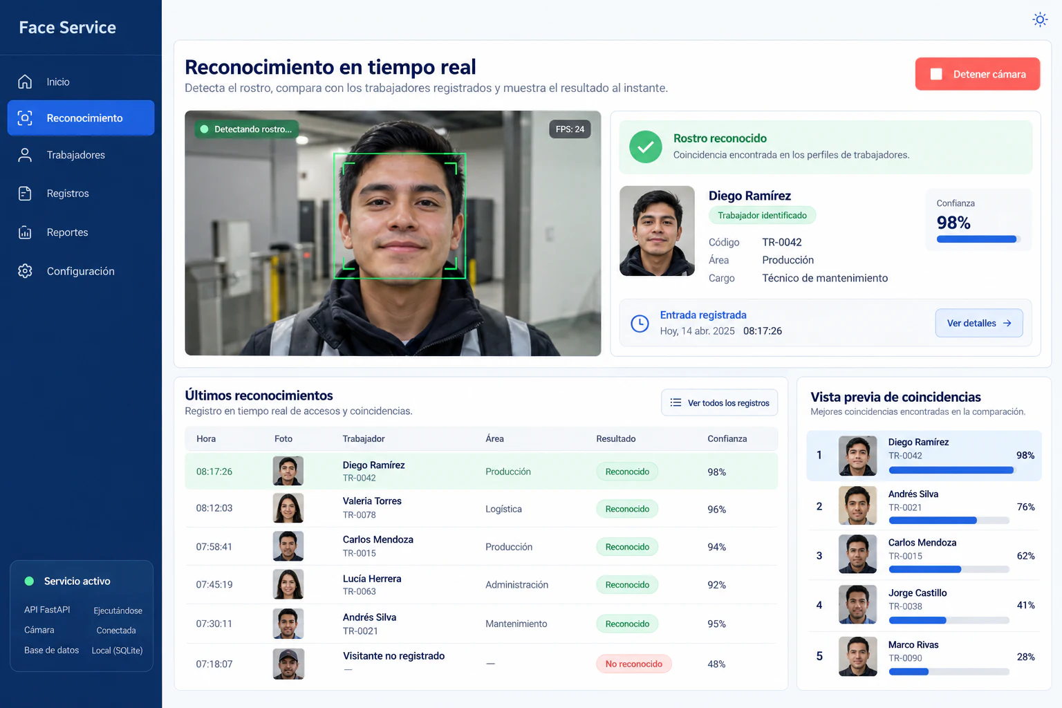The width and height of the screenshot is (1062, 708).
Task: Click the stop square icon in Detener cámara
Action: tap(936, 74)
